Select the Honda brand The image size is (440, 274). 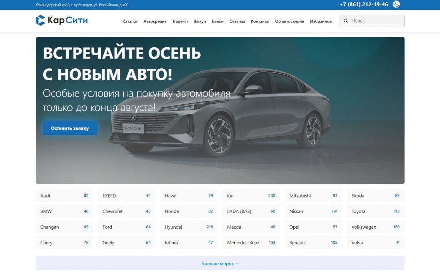[x=189, y=211]
